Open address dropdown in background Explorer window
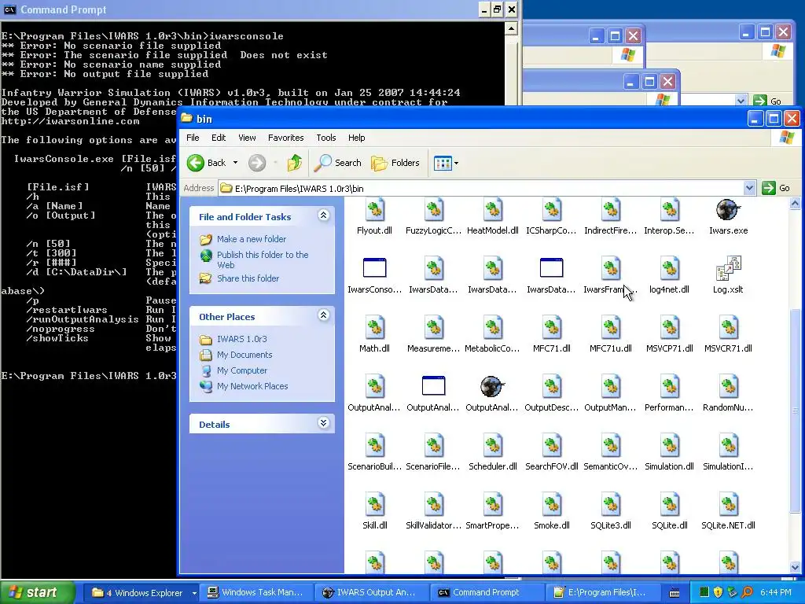This screenshot has height=604, width=805. [741, 101]
